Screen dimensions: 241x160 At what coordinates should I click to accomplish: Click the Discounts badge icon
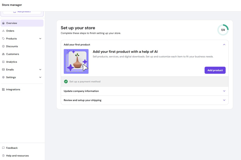pyautogui.click(x=3, y=46)
